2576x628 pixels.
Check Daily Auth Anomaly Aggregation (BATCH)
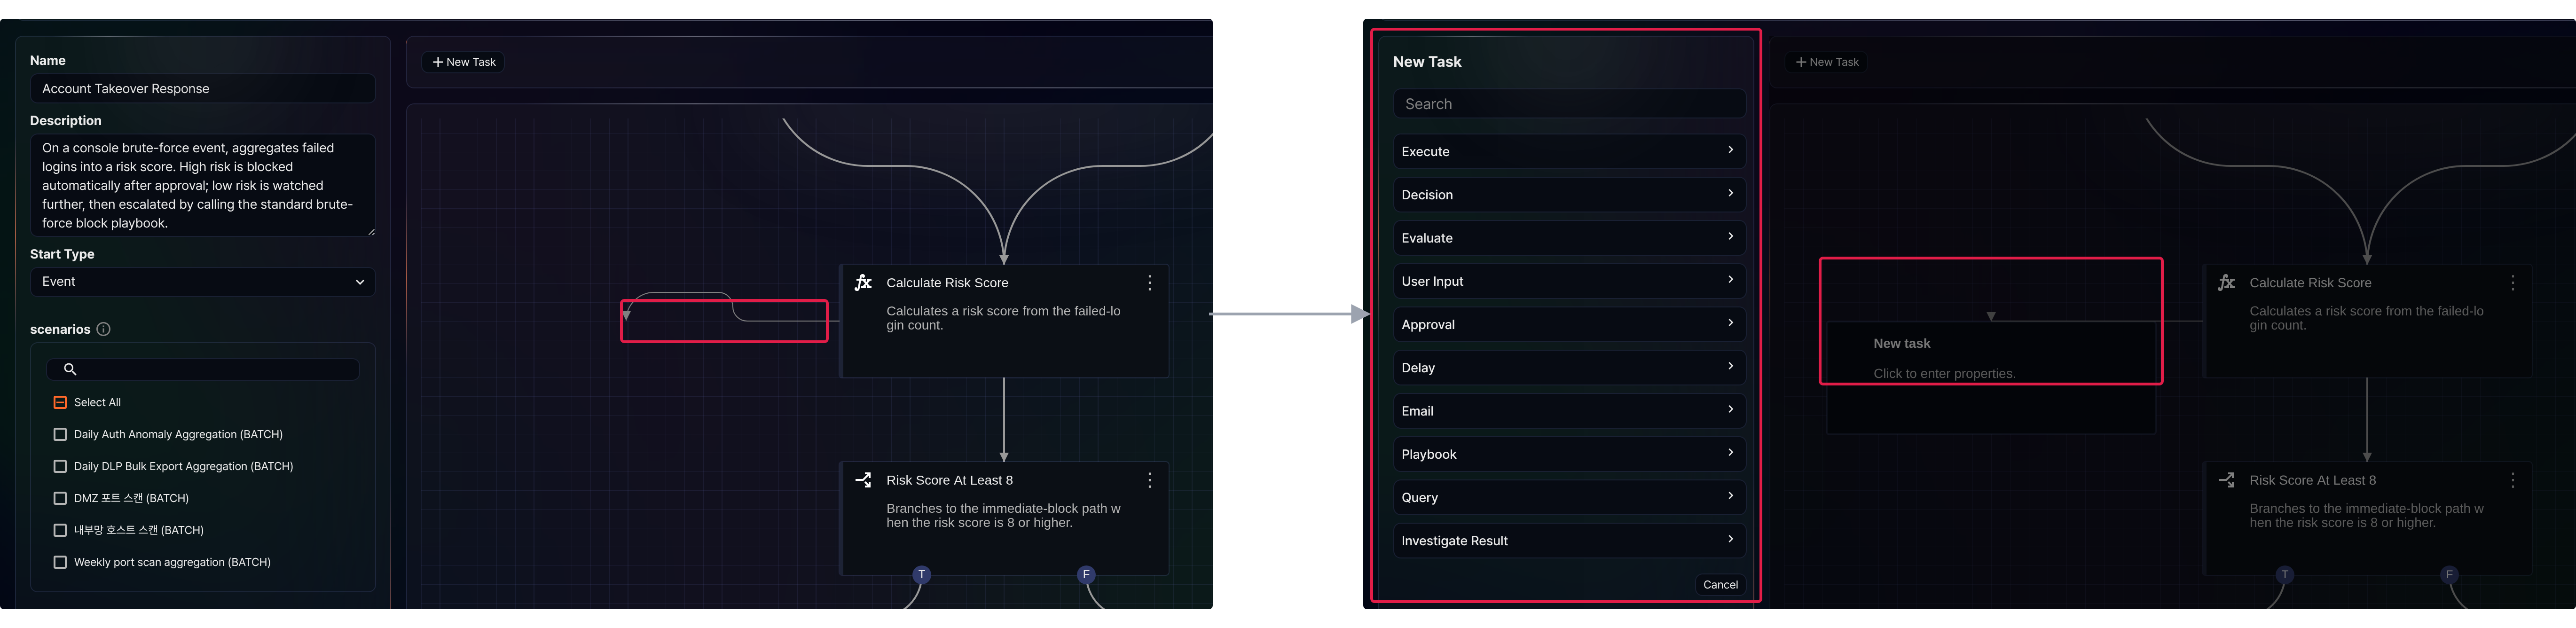[60, 434]
